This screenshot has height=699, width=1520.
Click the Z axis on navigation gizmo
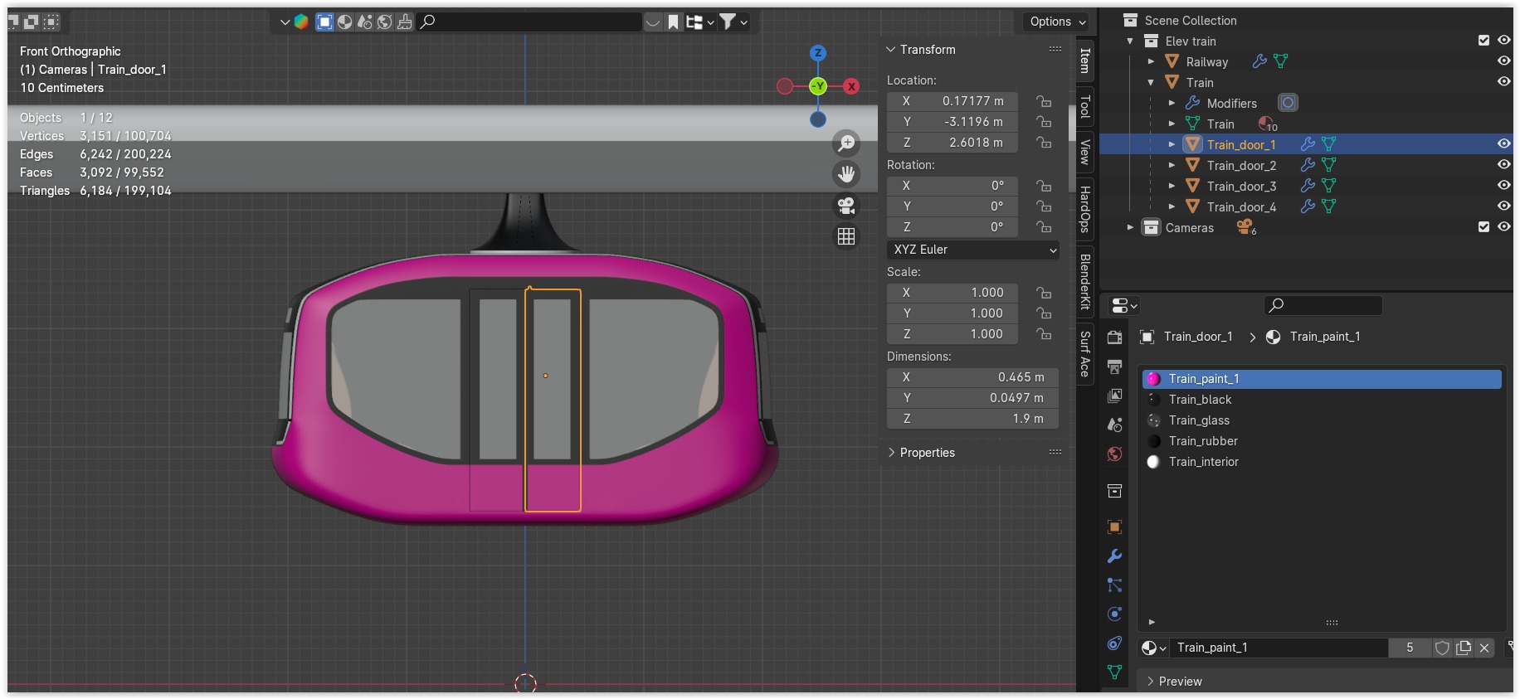point(818,53)
